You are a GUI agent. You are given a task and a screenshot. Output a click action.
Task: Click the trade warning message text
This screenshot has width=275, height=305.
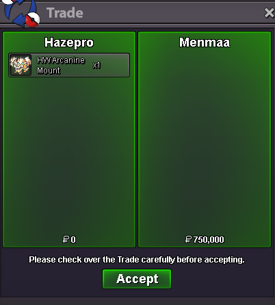(x=137, y=260)
